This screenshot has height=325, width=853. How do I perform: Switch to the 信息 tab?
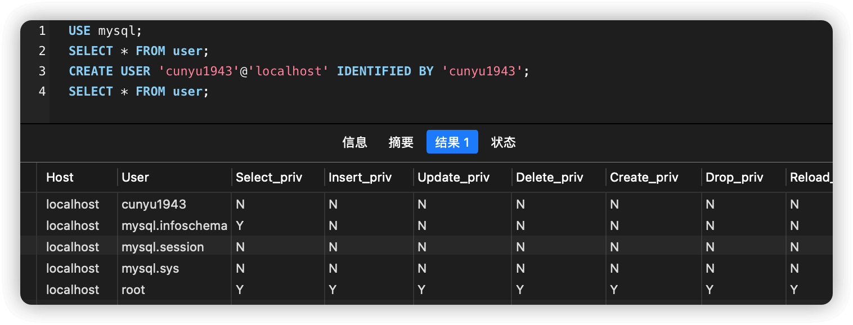[354, 142]
